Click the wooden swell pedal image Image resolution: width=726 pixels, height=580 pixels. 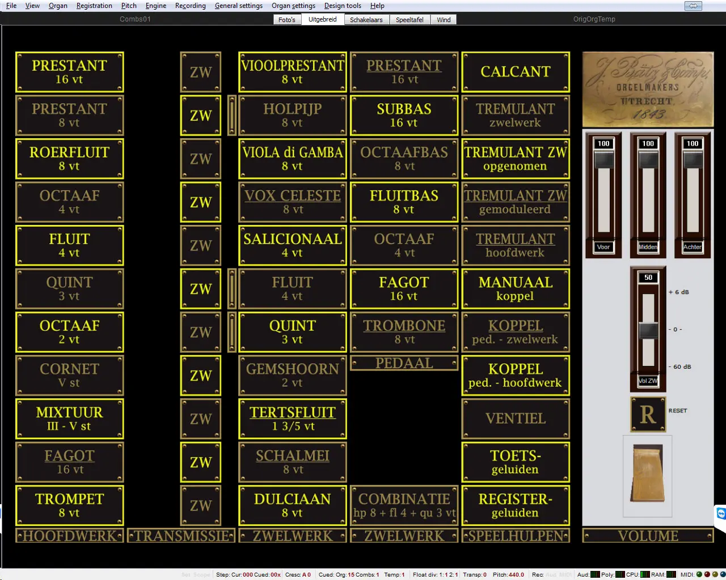647,475
